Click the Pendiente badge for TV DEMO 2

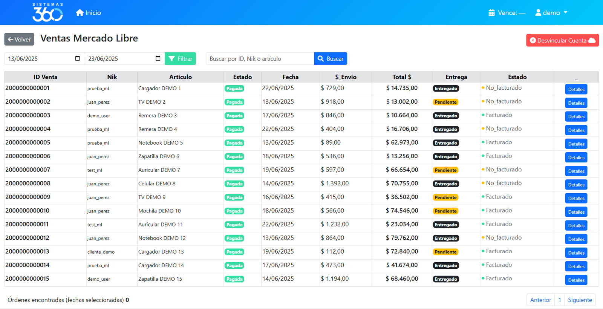tap(445, 102)
